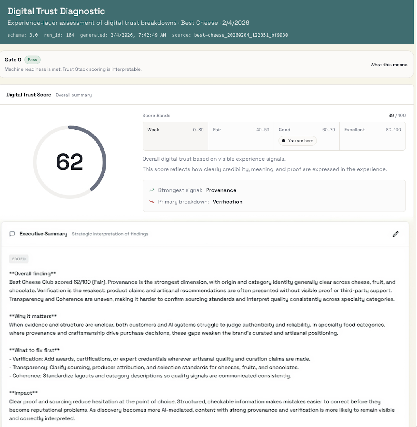
Task: Expand the Gate 0 section
Action: (13, 60)
